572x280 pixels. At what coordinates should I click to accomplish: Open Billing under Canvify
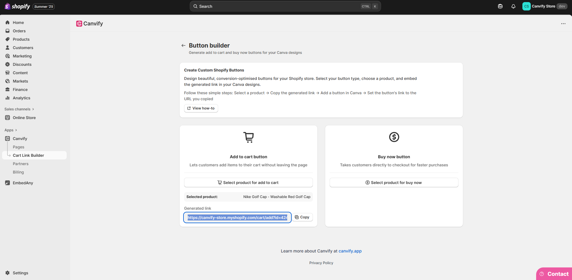(x=18, y=172)
